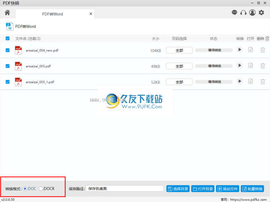The height and width of the screenshot is (202, 270).
Task: Uncheck anxaizai_005_1.pdf checkbox
Action: (8, 82)
